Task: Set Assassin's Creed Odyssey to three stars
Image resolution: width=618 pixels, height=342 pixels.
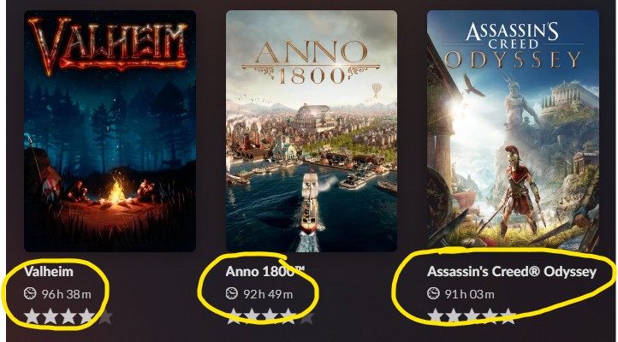Action: (472, 317)
